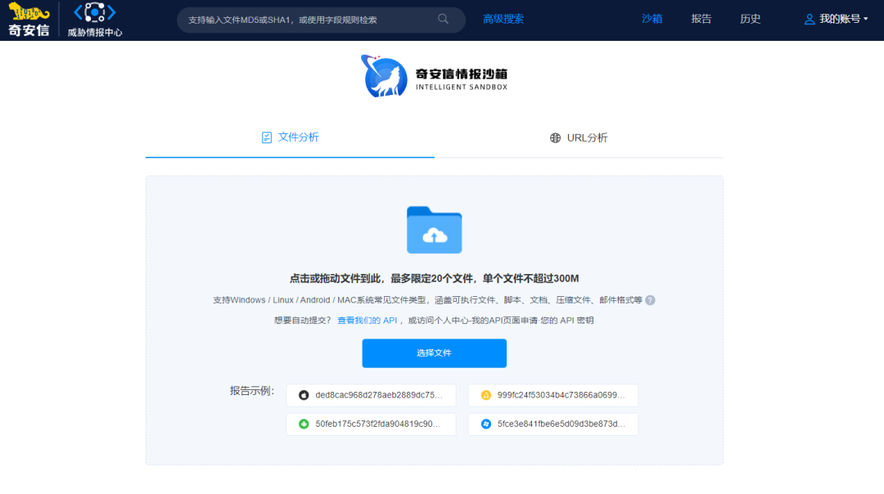Open the 沙箱 menu item
884x494 pixels.
[652, 19]
